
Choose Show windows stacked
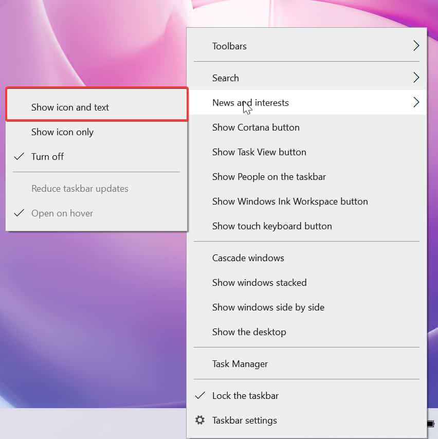coord(307,283)
